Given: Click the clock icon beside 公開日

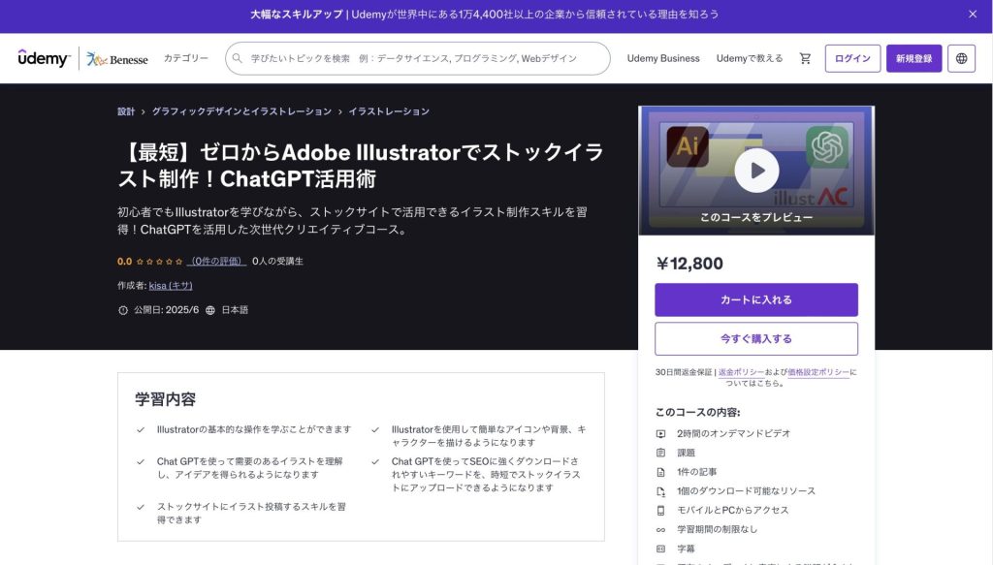Looking at the screenshot, I should pyautogui.click(x=123, y=310).
